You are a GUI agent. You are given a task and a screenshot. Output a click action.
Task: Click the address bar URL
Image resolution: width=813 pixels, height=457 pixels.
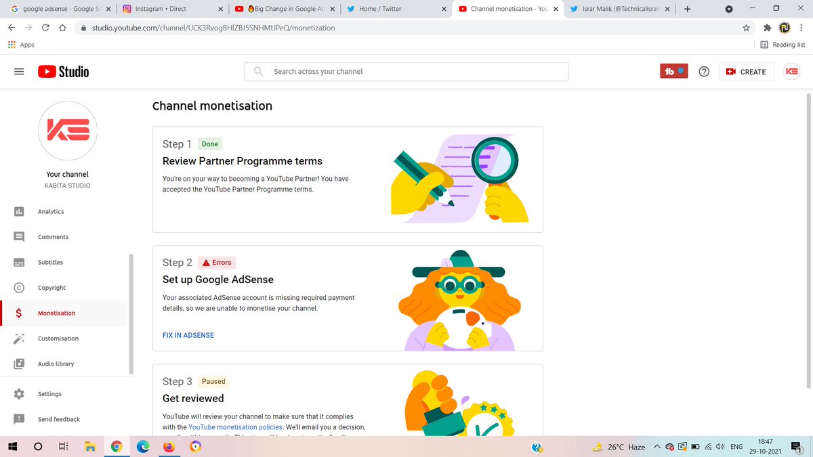213,28
